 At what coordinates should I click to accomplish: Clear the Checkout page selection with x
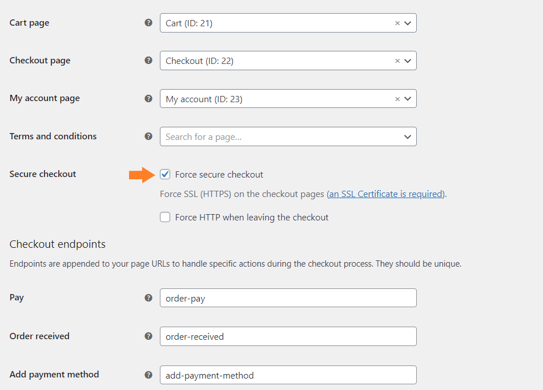click(397, 61)
